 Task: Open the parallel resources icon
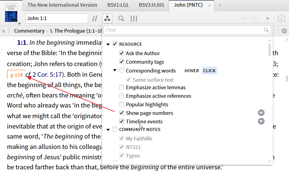click(x=95, y=18)
